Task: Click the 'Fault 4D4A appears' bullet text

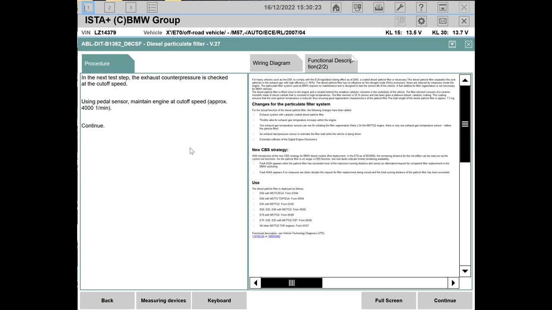Action: [354, 173]
